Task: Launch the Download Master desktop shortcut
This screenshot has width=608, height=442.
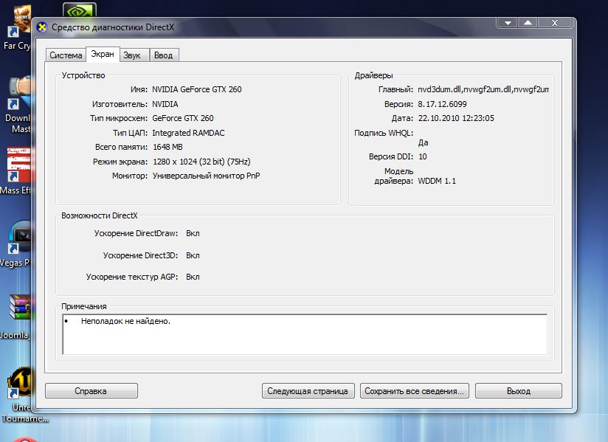Action: [x=18, y=96]
